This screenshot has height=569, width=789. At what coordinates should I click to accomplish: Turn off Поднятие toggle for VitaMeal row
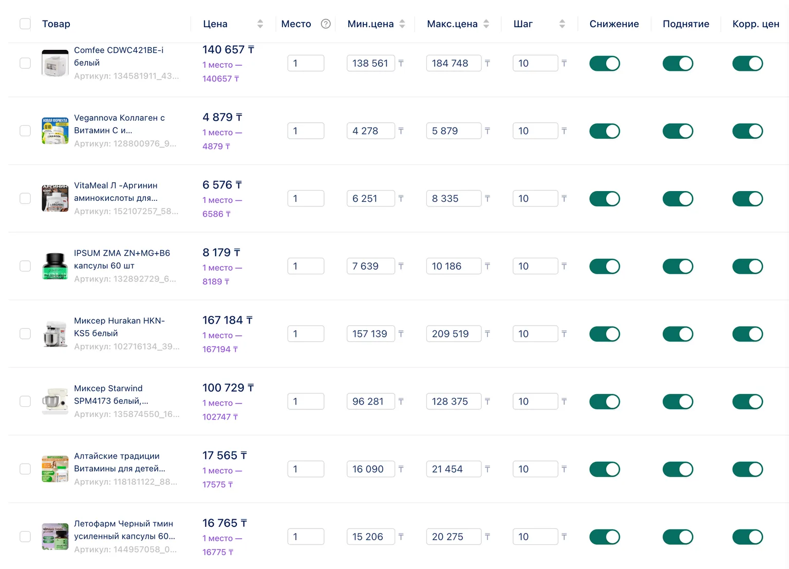[678, 199]
